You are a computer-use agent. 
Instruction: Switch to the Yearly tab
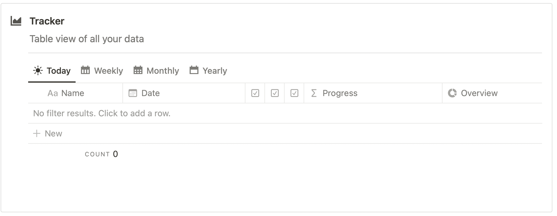point(215,71)
